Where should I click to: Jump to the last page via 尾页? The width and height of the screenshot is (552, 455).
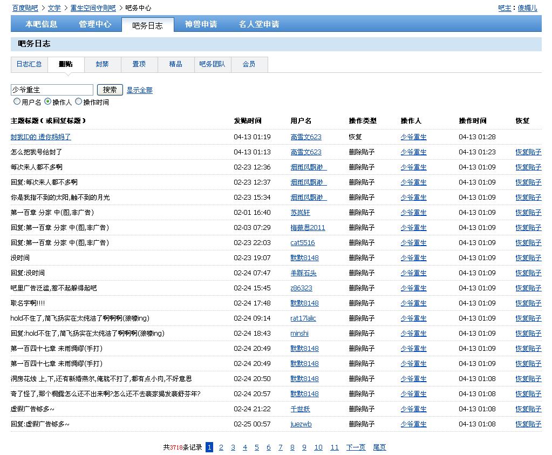click(379, 447)
